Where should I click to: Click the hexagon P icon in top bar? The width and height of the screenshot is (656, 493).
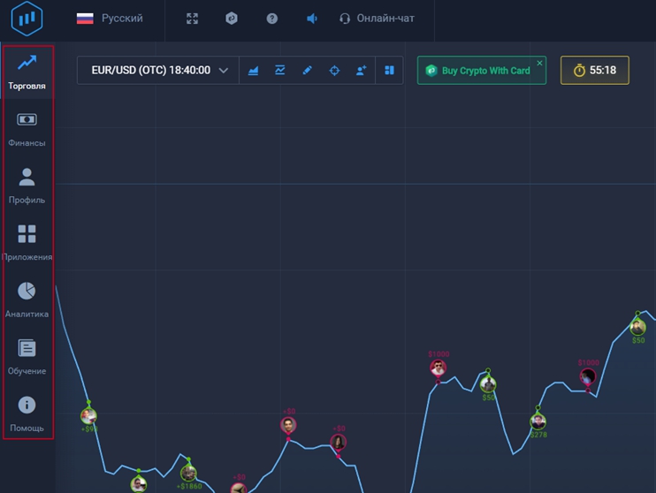pyautogui.click(x=232, y=19)
